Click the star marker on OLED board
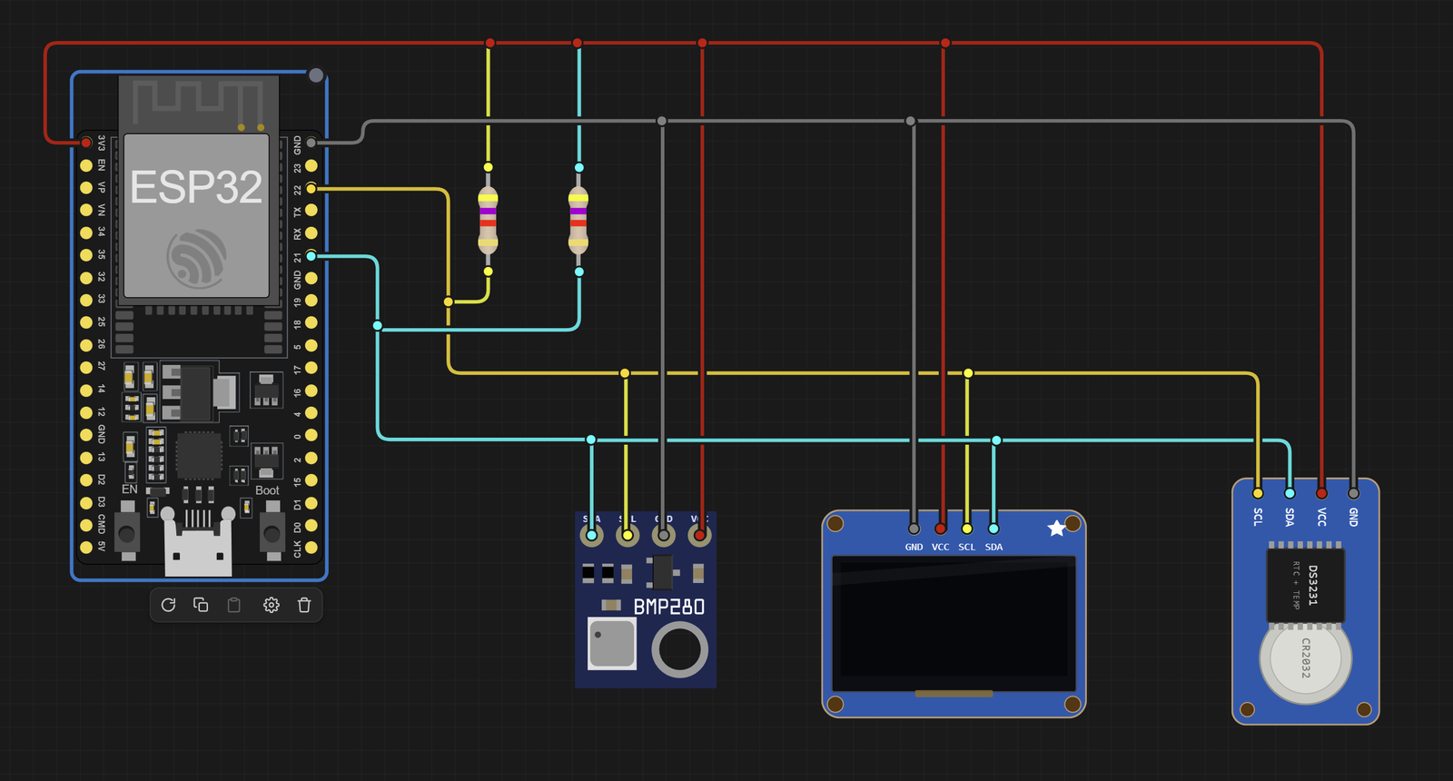The image size is (1453, 781). 1056,528
